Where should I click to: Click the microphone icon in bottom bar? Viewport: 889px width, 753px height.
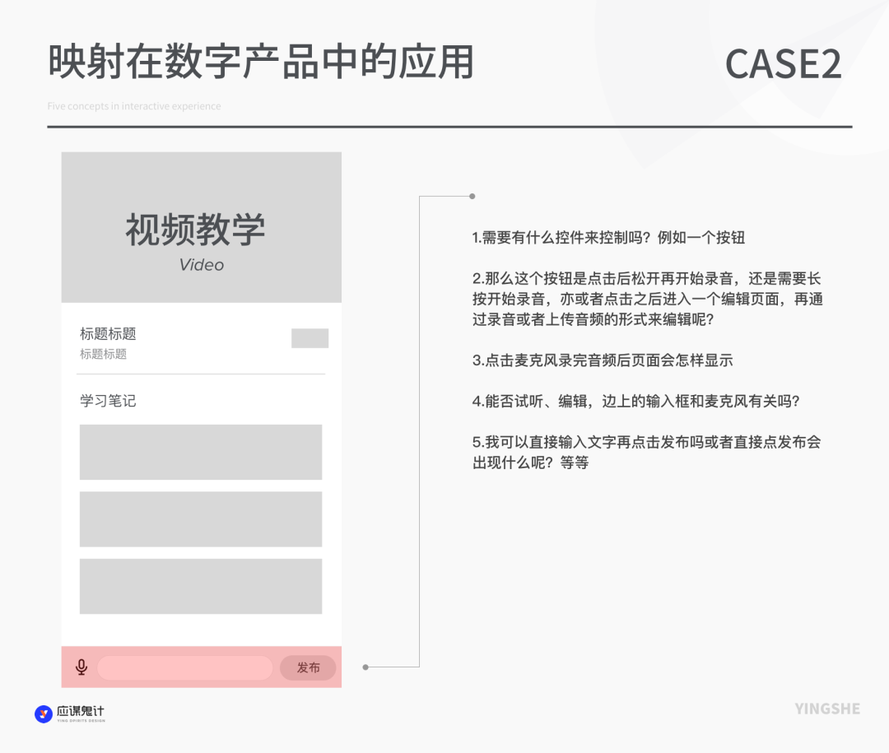click(x=81, y=667)
